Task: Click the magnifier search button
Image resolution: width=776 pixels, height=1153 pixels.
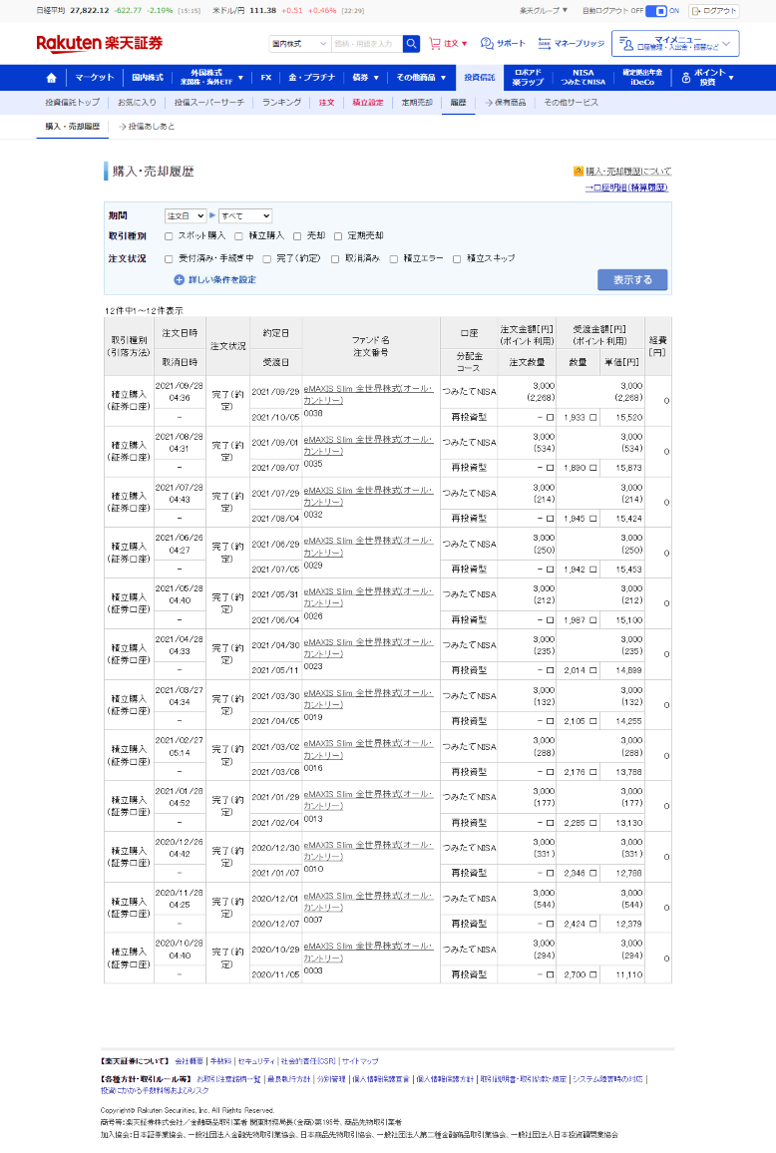Action: (x=412, y=43)
